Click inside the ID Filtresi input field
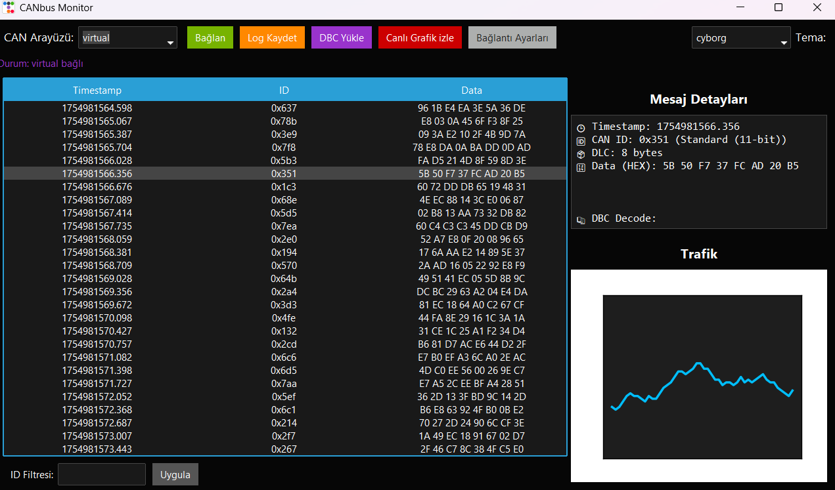Viewport: 835px width, 490px height. (101, 474)
